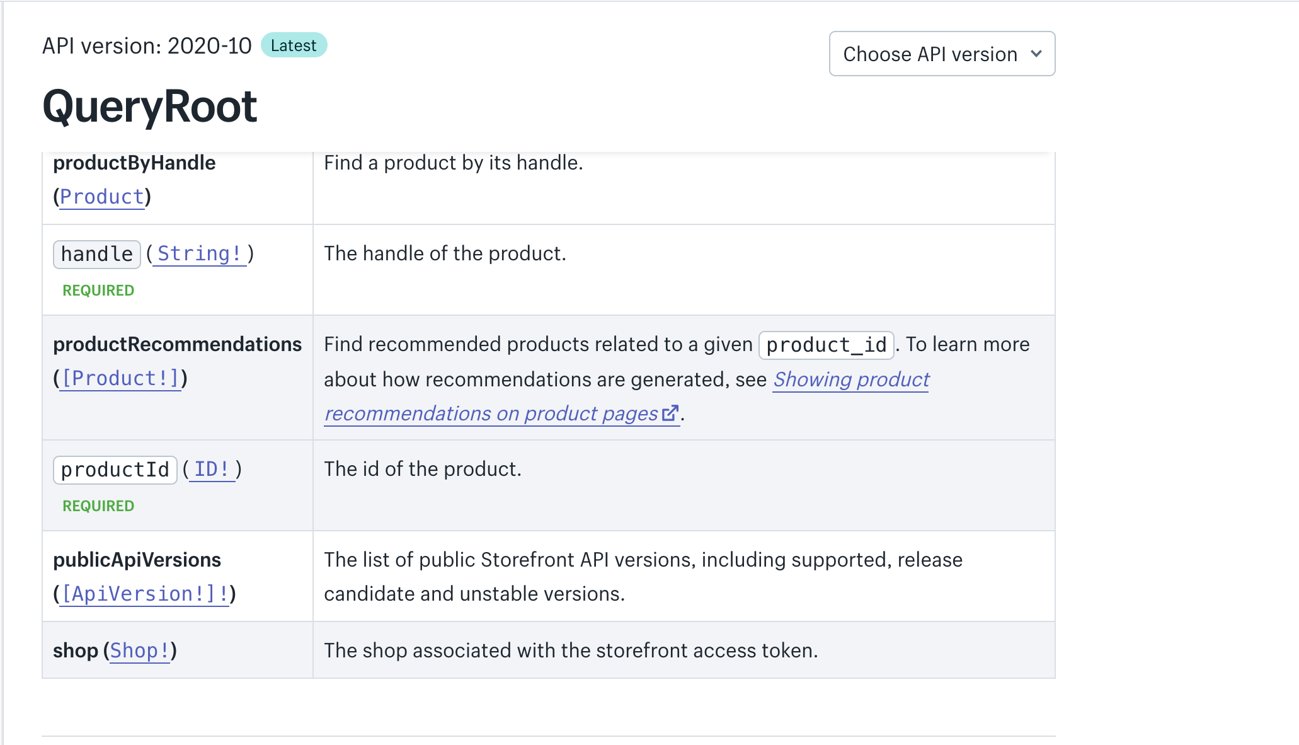Click the product_id inline code snippet

click(826, 345)
